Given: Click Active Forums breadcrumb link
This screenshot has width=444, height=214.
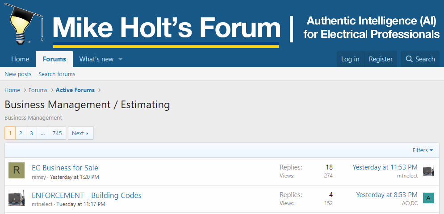Looking at the screenshot, I should 75,90.
